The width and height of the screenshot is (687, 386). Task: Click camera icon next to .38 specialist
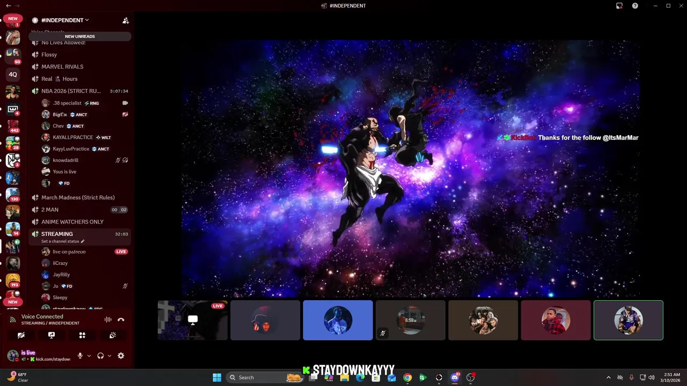pyautogui.click(x=125, y=103)
